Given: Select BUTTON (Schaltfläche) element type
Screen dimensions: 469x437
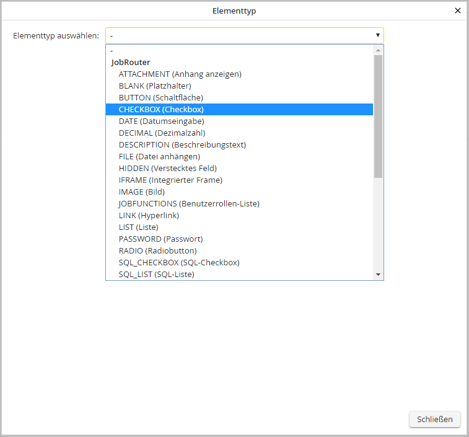Looking at the screenshot, I should pyautogui.click(x=160, y=98).
